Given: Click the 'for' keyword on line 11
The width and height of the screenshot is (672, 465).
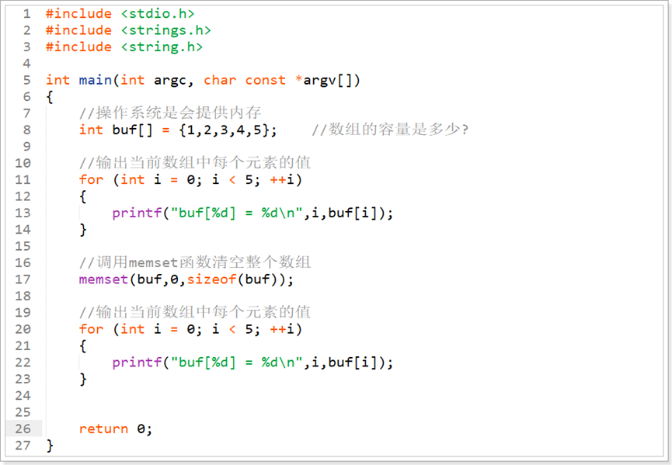Looking at the screenshot, I should click(92, 179).
